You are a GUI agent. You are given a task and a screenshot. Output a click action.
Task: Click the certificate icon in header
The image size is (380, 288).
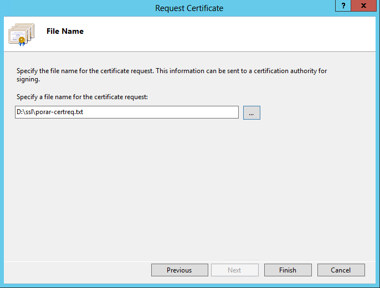tap(21, 34)
